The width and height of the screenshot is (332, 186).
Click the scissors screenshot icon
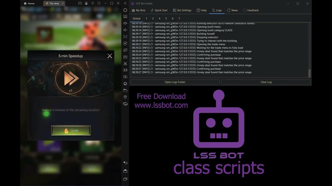[125, 64]
